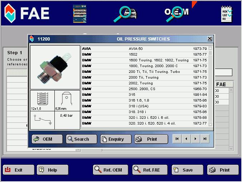
Task: Click the Search button in dialog
Action: pos(82,139)
